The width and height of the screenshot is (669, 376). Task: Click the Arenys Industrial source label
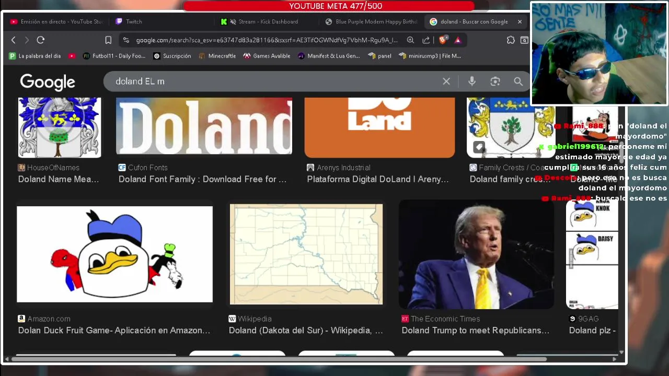pyautogui.click(x=343, y=168)
